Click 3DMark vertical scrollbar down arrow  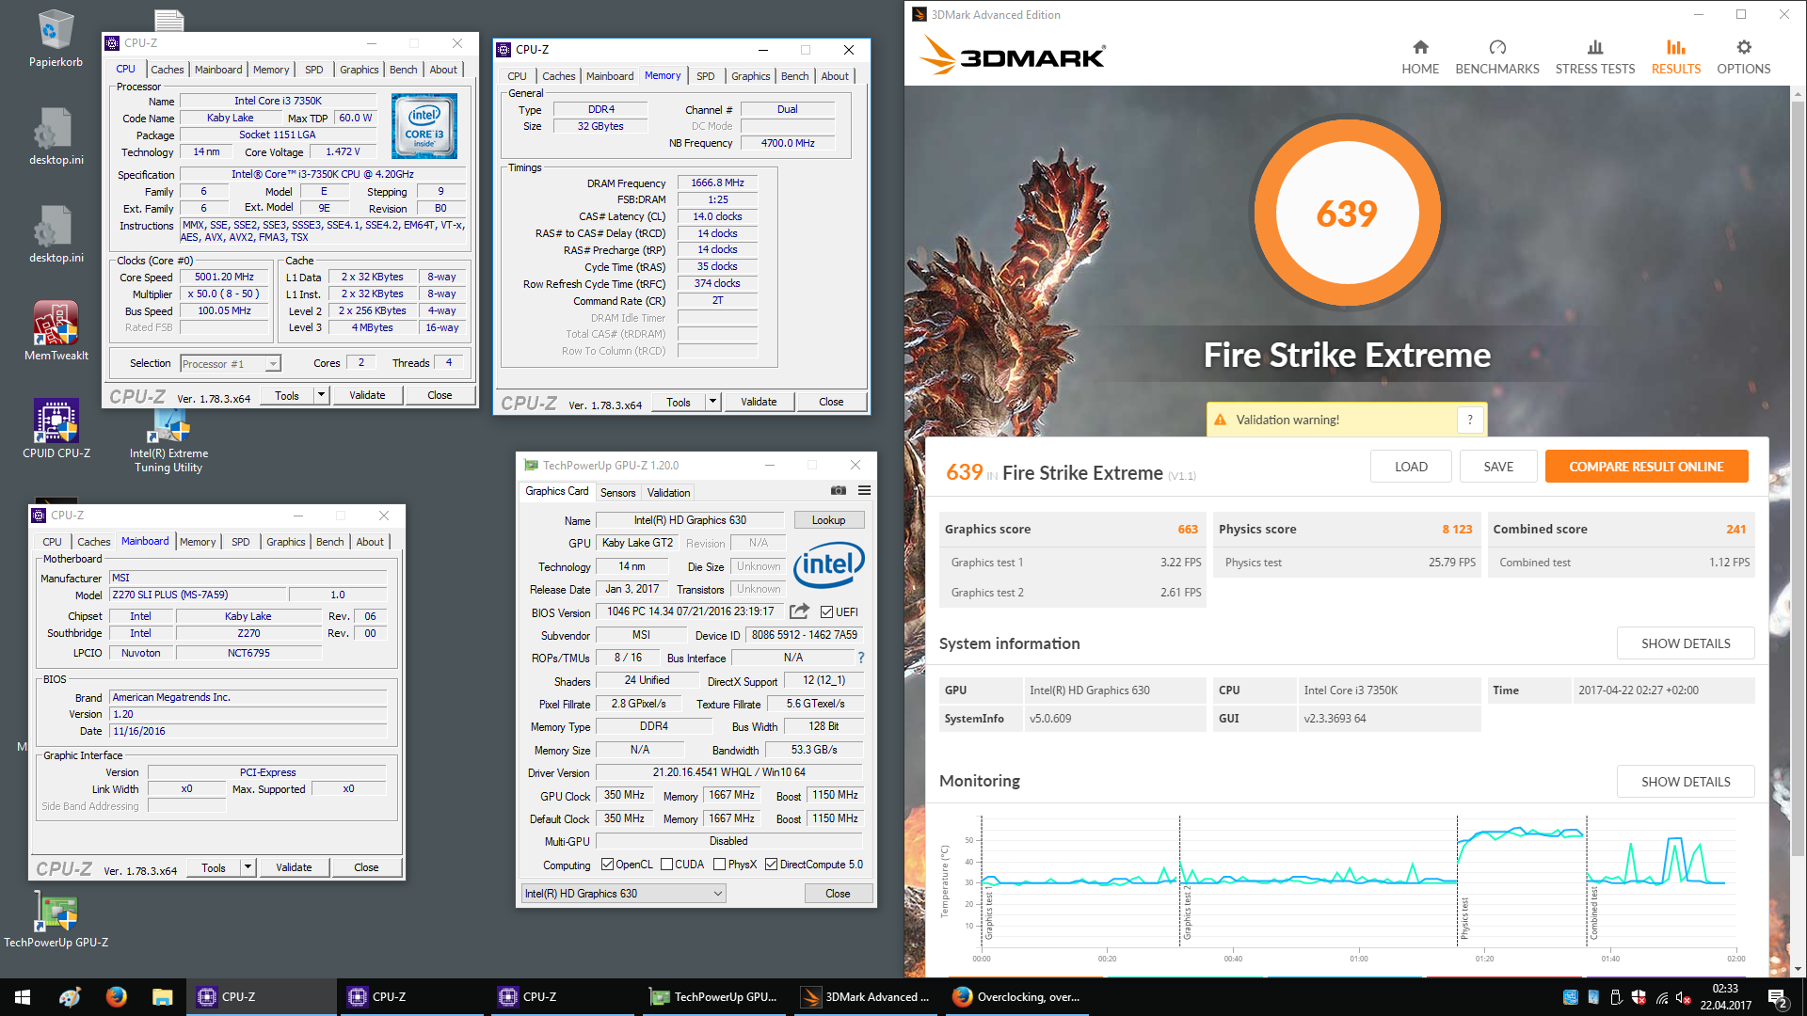pos(1798,969)
